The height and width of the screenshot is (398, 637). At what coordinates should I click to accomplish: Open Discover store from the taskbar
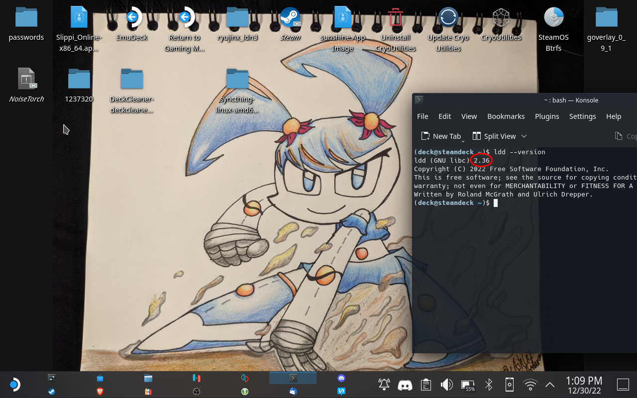(100, 378)
